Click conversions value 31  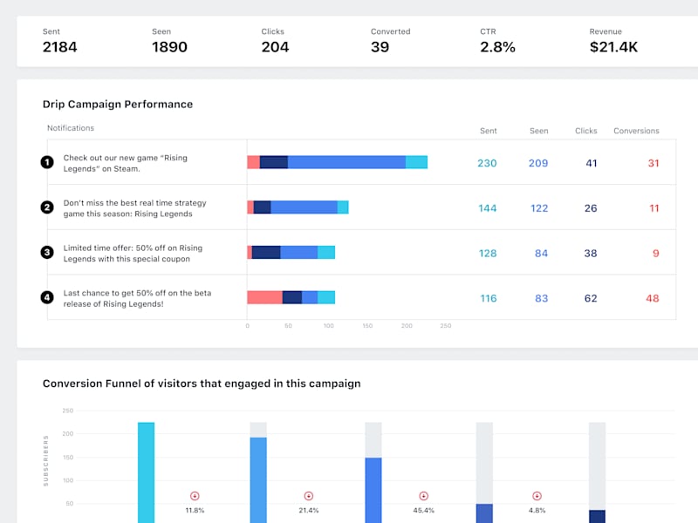(x=653, y=163)
